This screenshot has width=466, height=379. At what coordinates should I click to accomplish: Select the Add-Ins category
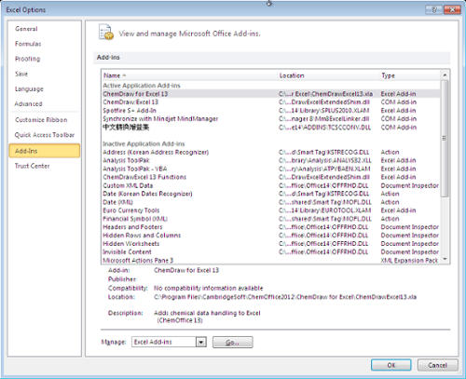tap(45, 151)
